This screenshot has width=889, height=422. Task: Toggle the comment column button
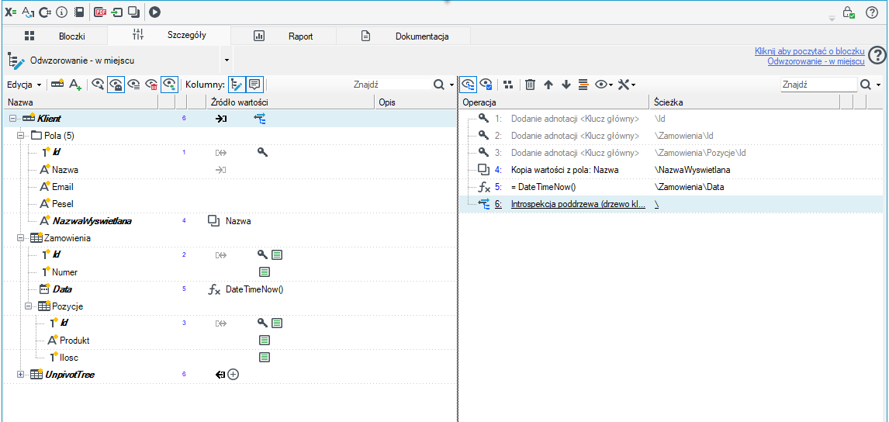click(x=254, y=85)
